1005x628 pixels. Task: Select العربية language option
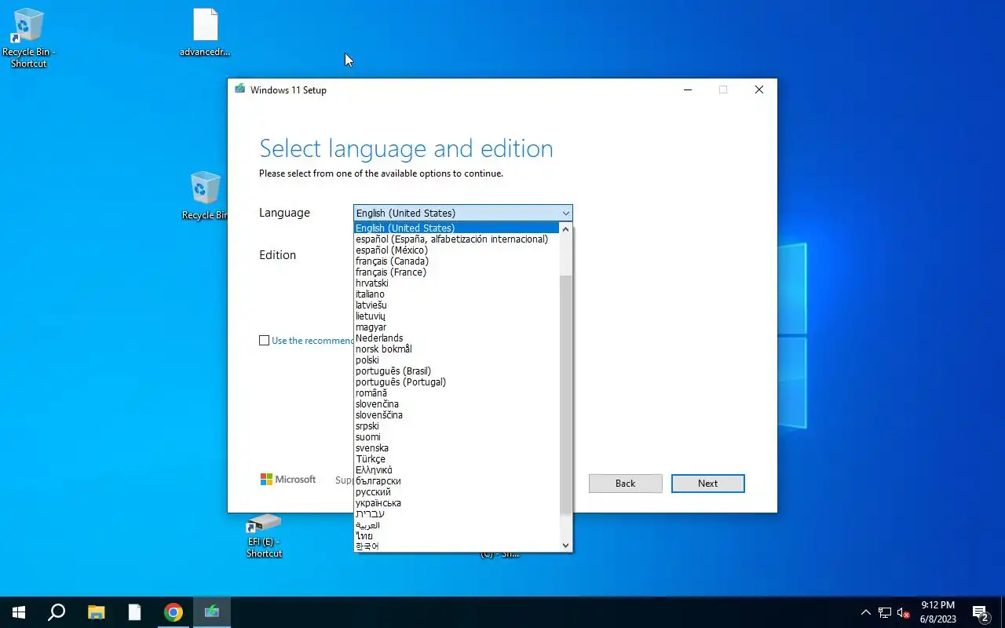pos(456,524)
